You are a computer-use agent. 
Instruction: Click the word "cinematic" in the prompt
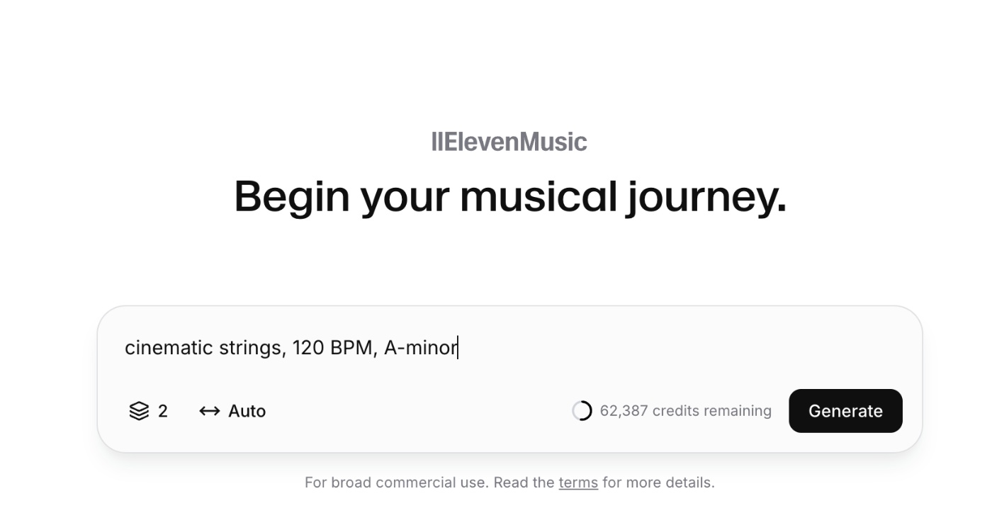click(169, 348)
